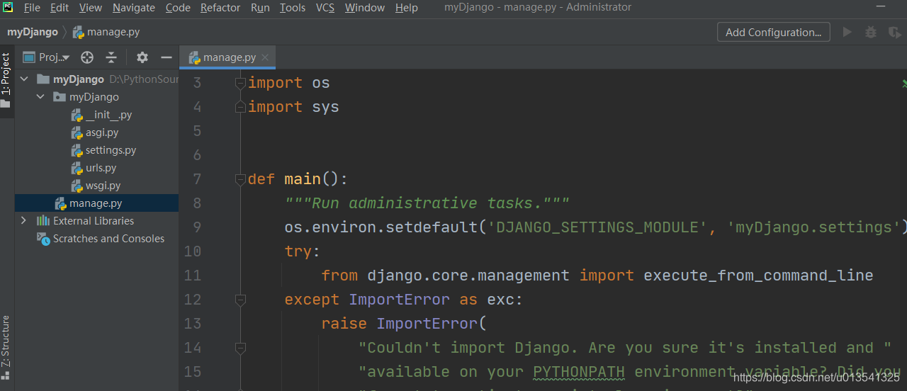Hide the Project panel with minus icon
This screenshot has width=907, height=391.
coord(167,57)
